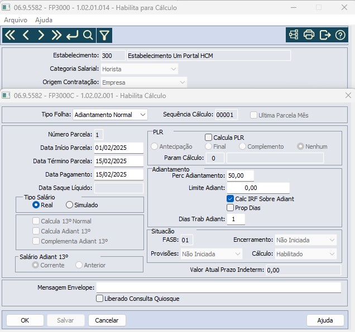This screenshot has height=332, width=355.
Task: Check Complementa Adiant 13º
Action: 36,241
